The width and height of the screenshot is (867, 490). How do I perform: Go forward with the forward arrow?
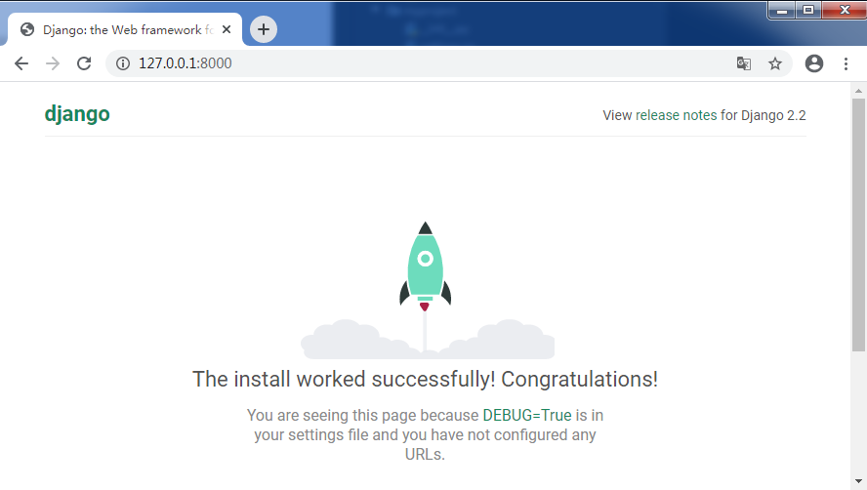pyautogui.click(x=53, y=63)
